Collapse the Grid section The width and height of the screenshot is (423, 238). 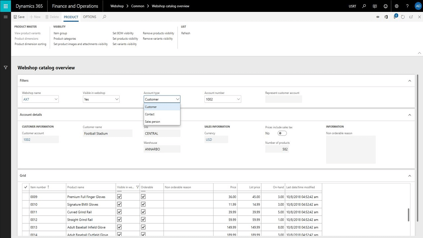point(409,176)
